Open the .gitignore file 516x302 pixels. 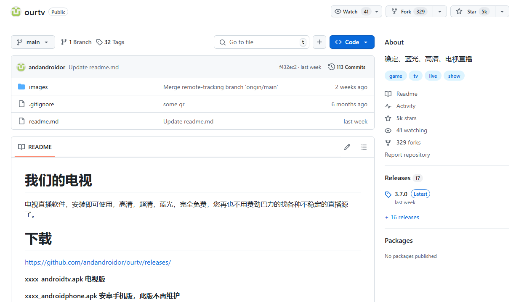(x=41, y=104)
